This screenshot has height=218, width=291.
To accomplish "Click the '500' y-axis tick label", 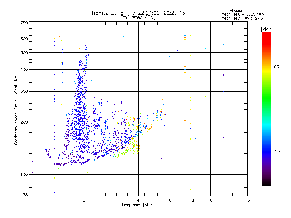I will tap(24, 53).
